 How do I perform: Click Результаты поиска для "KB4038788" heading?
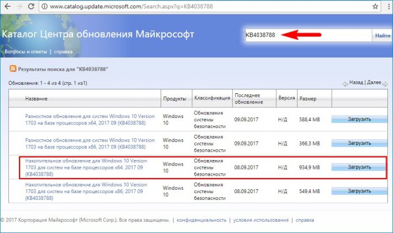coord(63,69)
